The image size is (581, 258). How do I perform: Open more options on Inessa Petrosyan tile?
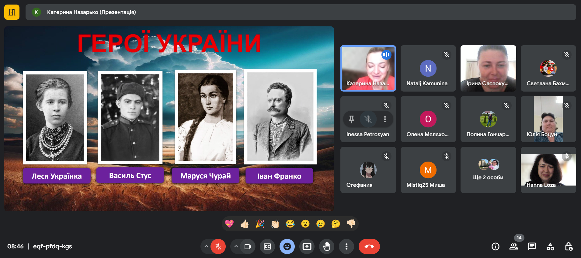pos(385,119)
